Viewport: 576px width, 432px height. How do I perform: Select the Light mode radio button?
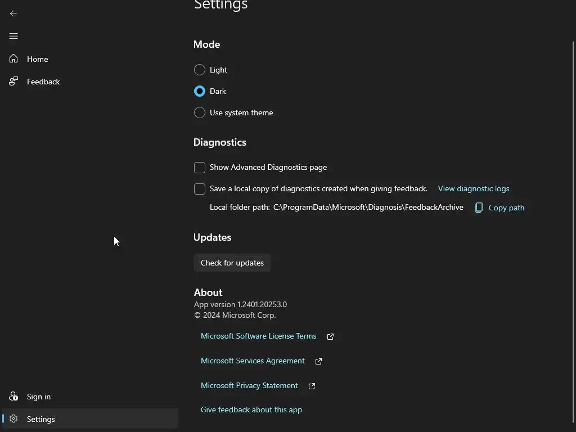click(200, 70)
